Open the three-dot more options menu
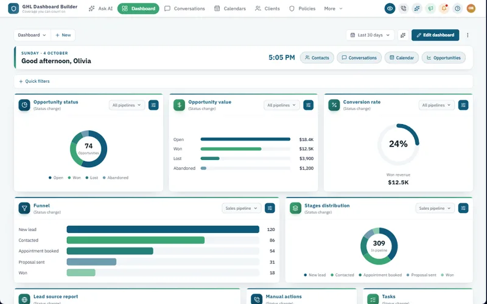 pos(468,35)
